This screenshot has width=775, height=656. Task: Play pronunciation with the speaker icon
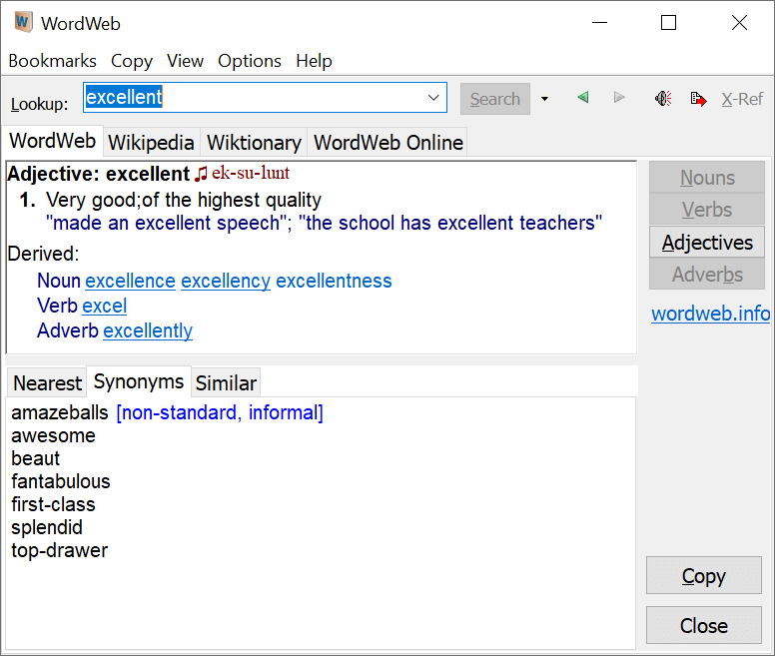pos(663,99)
